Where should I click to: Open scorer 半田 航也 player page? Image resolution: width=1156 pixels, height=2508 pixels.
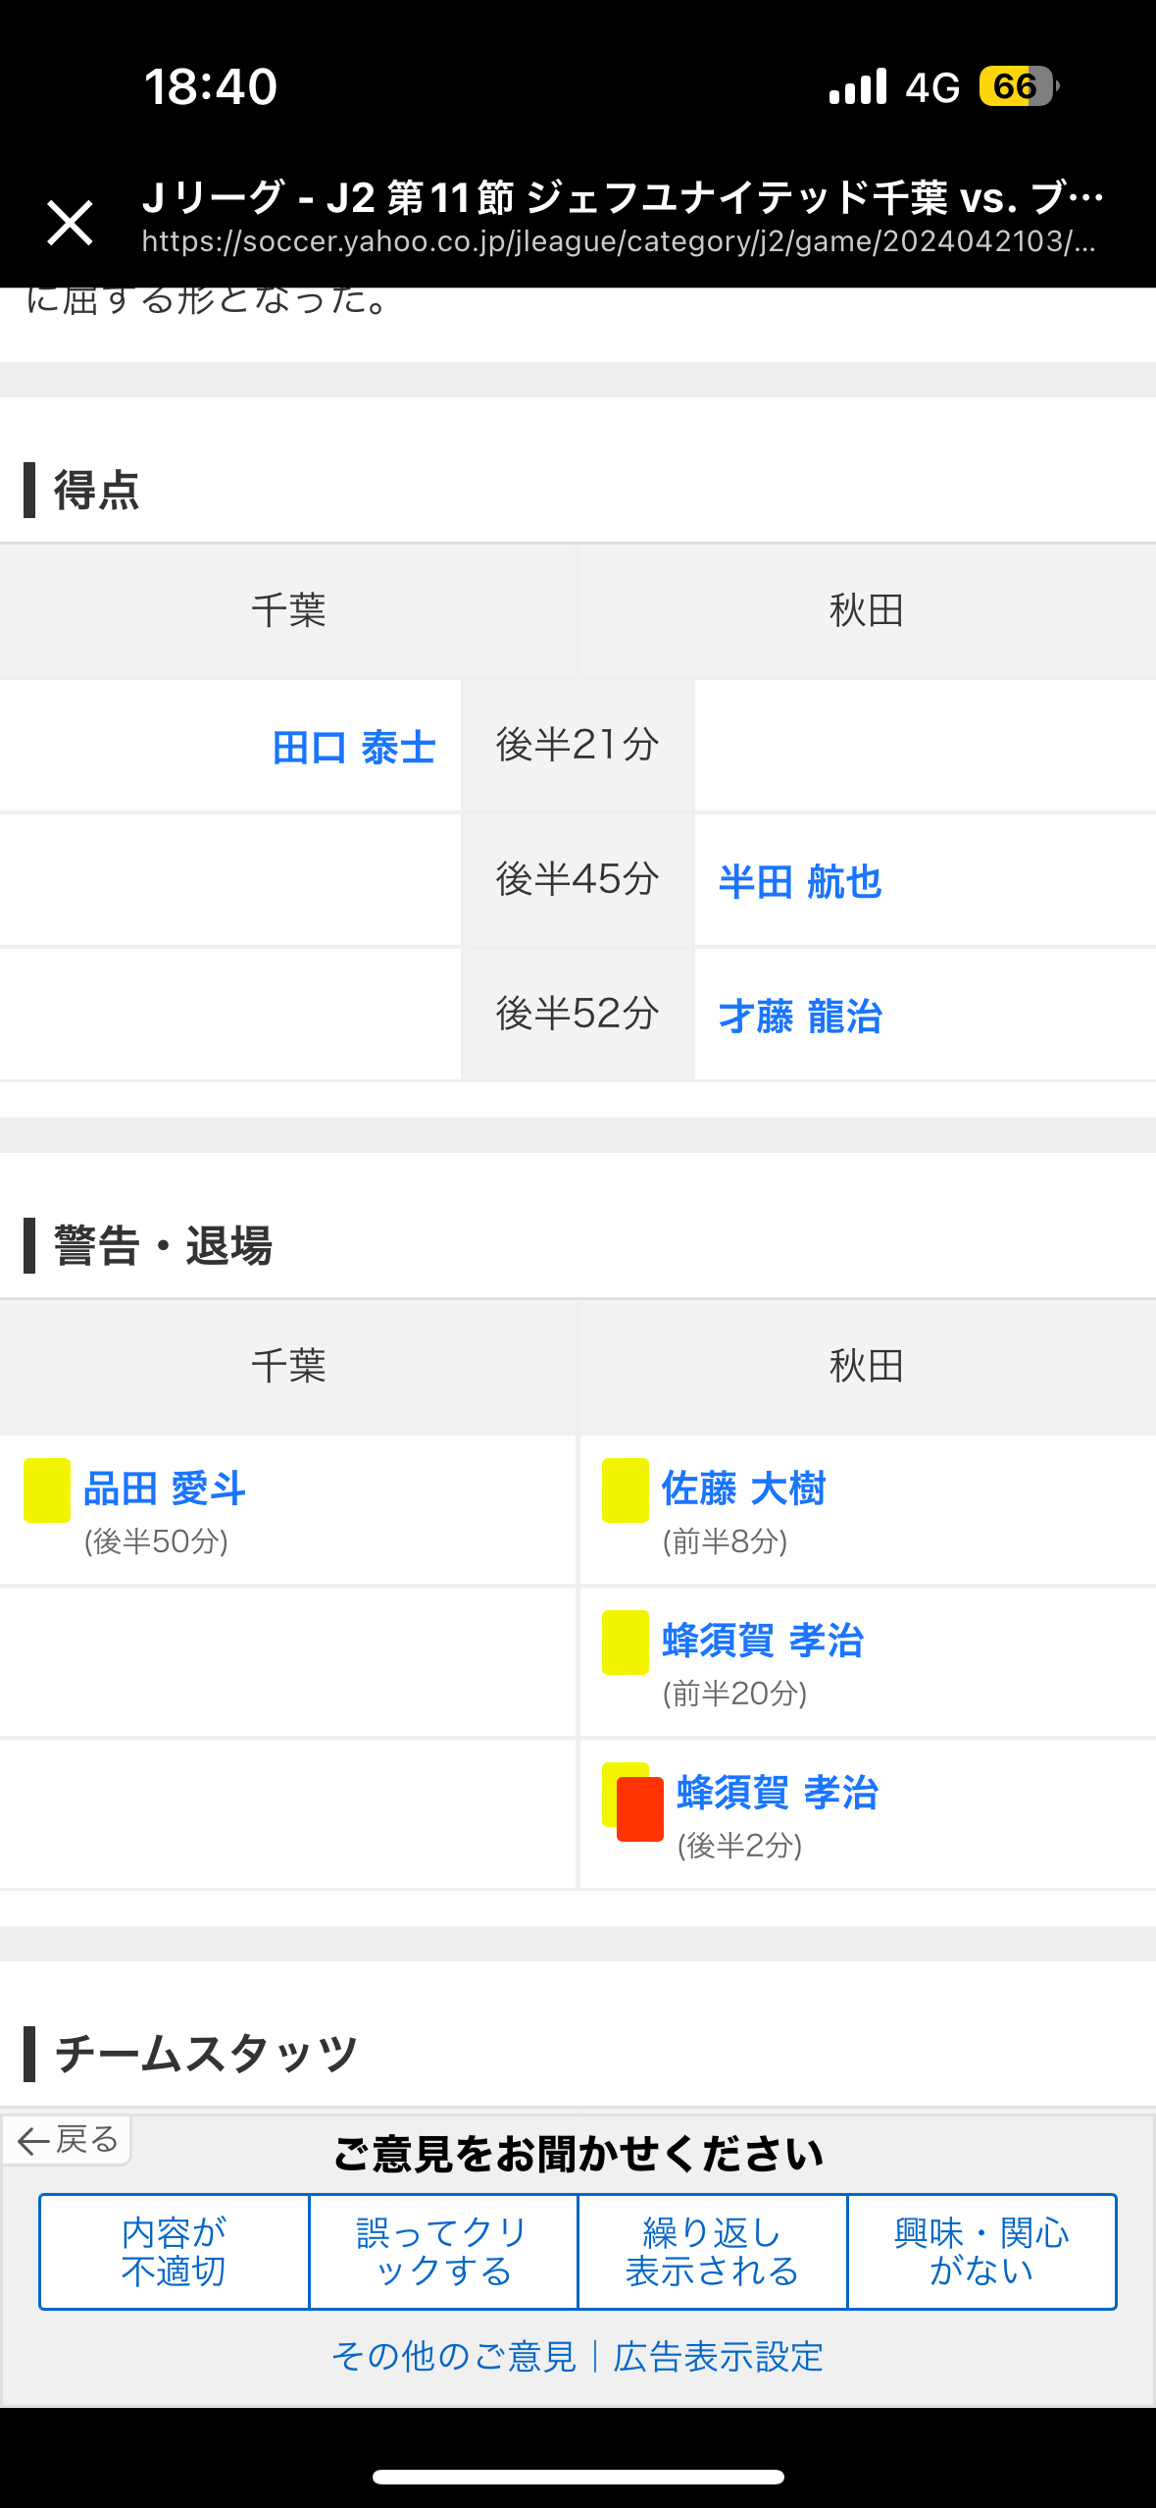(x=800, y=881)
